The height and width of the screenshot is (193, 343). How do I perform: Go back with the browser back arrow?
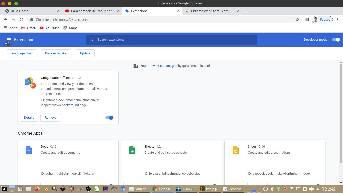(6, 20)
